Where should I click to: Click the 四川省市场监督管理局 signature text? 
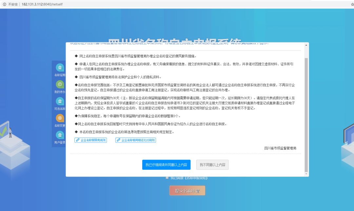coord(280,148)
